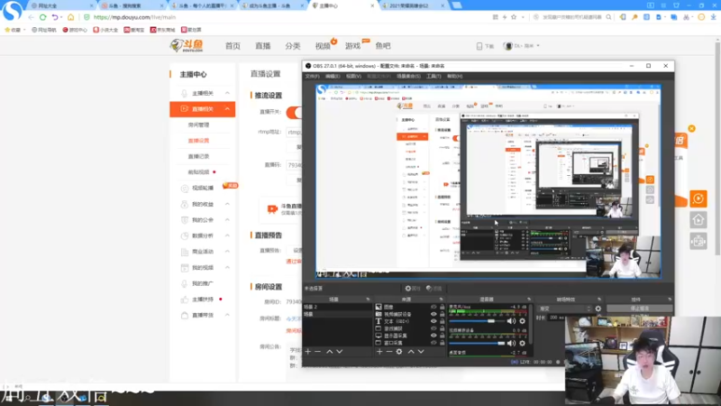
Task: Click the browser address bar URL
Action: click(134, 17)
